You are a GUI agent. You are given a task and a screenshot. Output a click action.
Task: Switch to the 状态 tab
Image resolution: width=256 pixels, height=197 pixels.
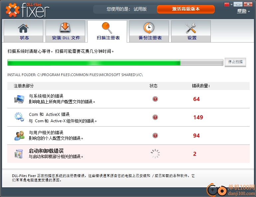point(24,31)
